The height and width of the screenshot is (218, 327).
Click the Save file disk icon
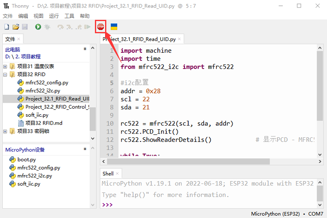click(x=24, y=27)
